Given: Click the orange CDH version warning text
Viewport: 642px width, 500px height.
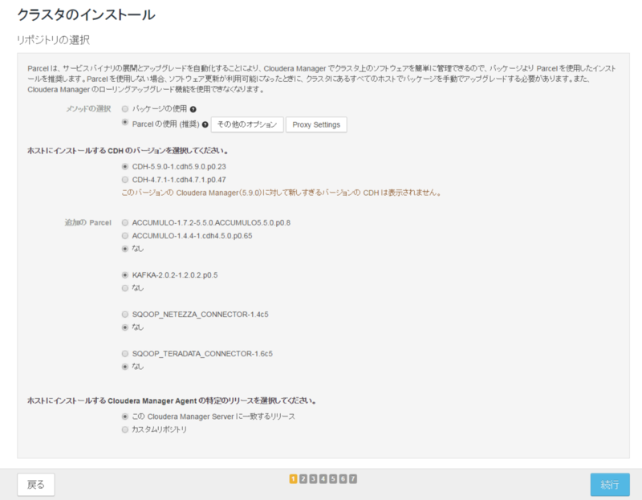Looking at the screenshot, I should 282,193.
